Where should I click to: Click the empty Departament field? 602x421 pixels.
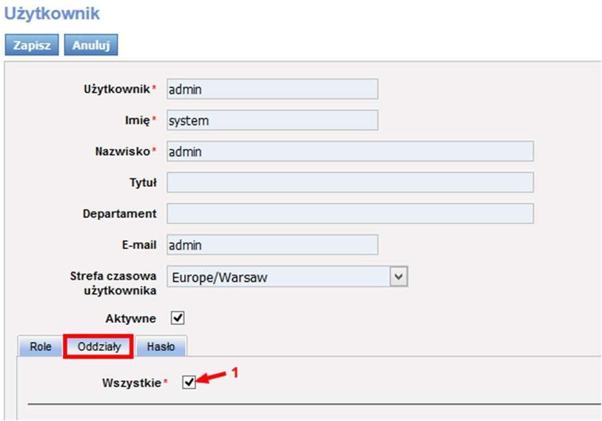[350, 214]
